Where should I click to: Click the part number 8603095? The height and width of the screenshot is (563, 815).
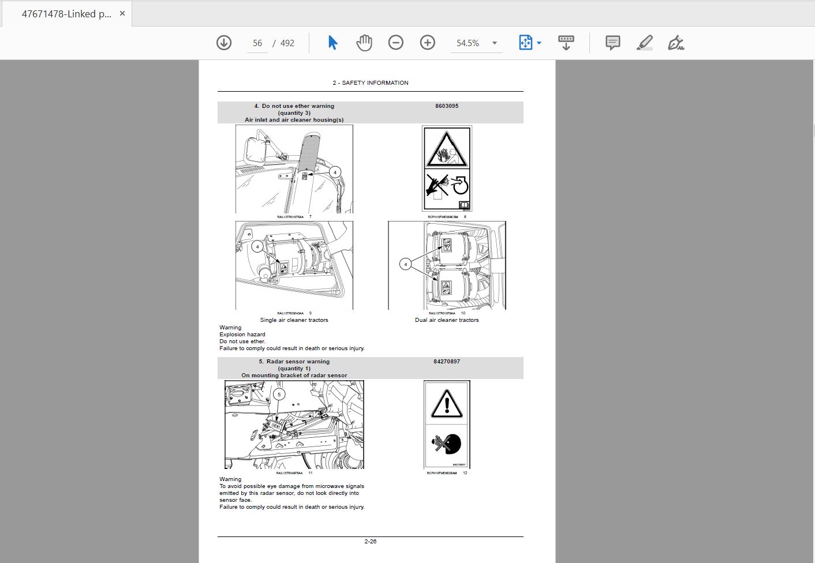(x=447, y=106)
